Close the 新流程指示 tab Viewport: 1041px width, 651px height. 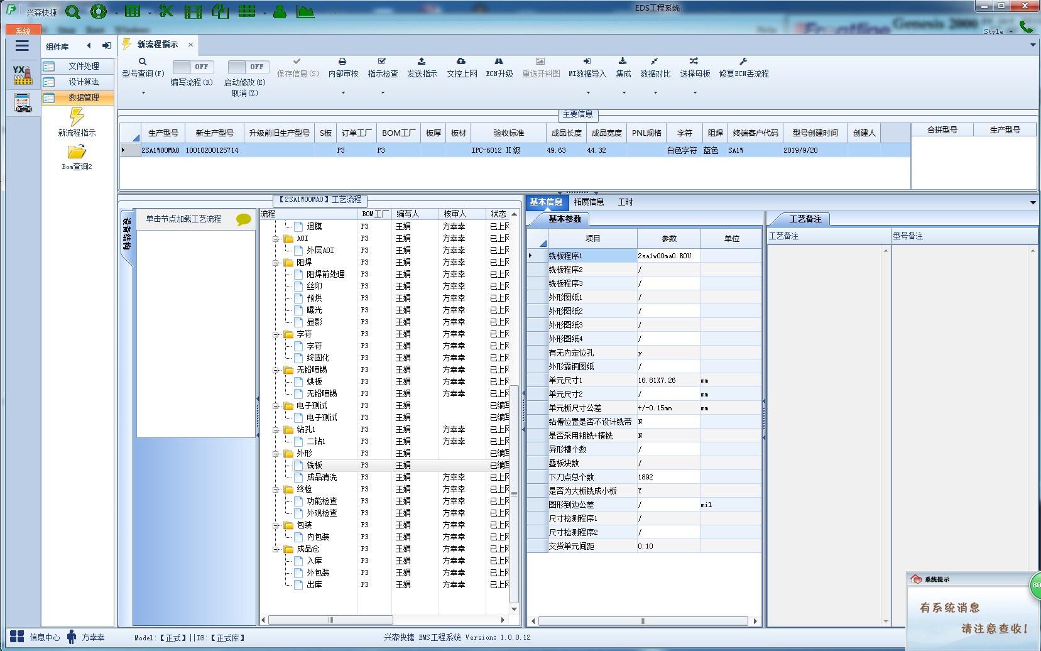point(190,45)
